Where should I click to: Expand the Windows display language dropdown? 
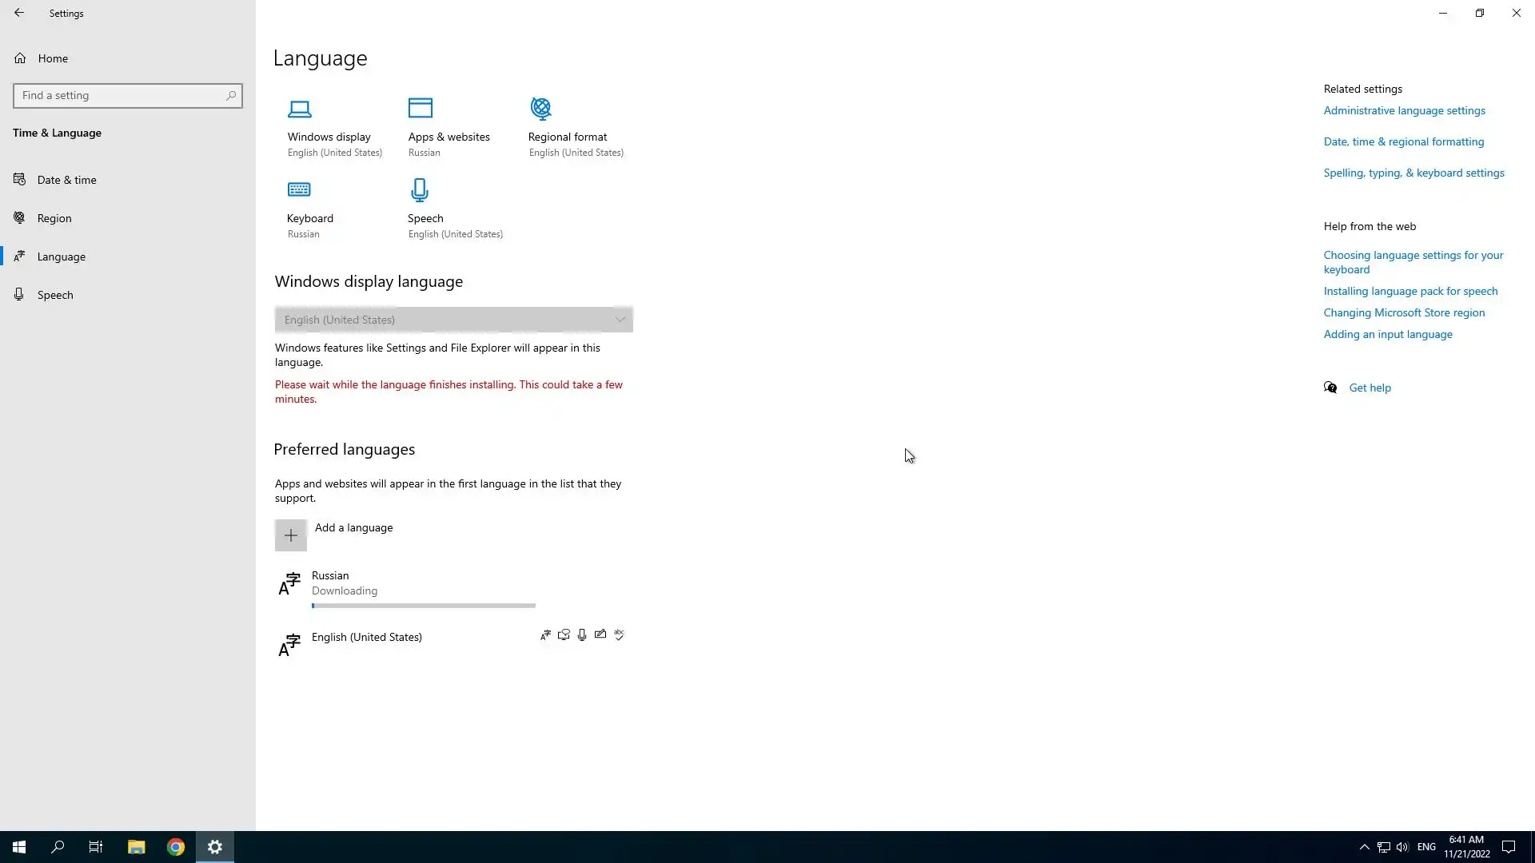coord(453,320)
